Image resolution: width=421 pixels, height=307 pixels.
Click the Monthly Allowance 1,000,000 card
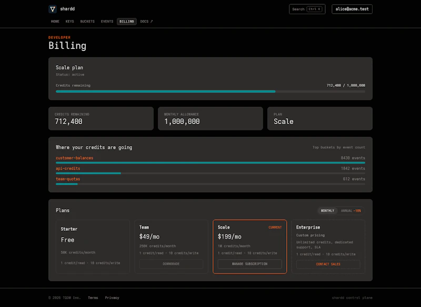pyautogui.click(x=210, y=118)
